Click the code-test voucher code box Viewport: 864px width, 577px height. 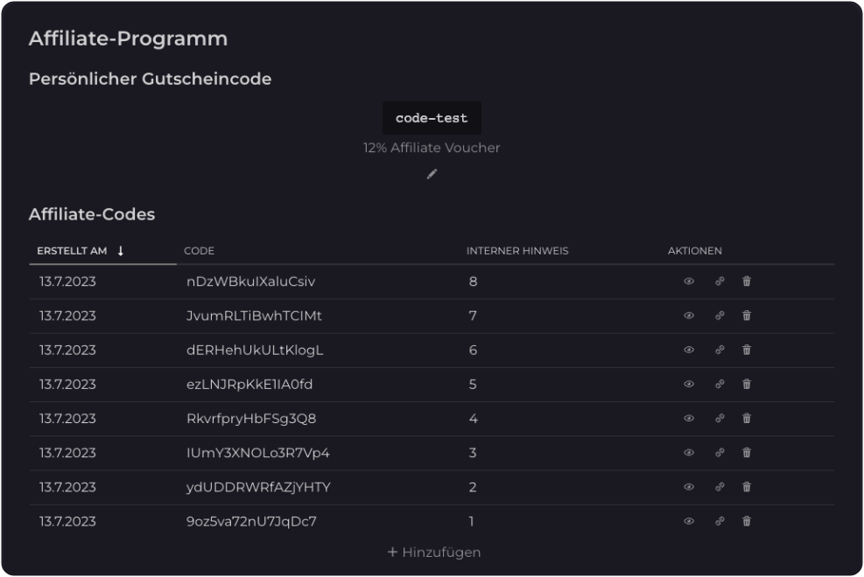[432, 118]
